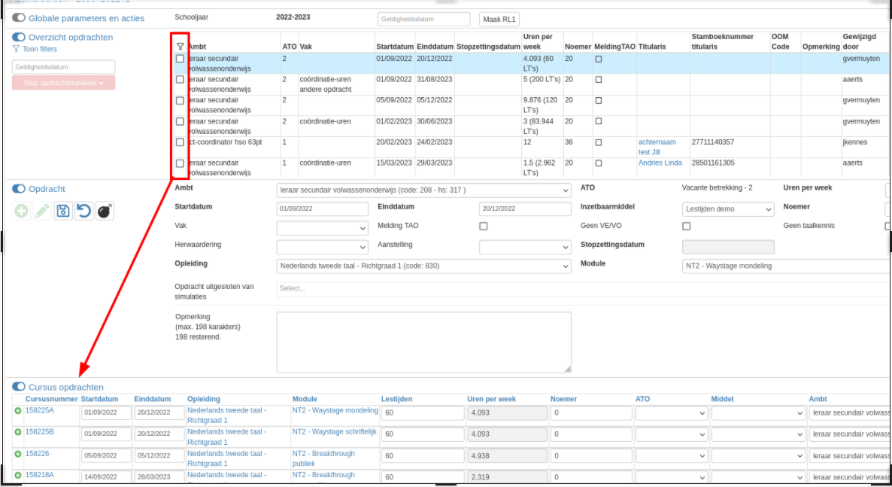Open titularis link achternaam test Jill
Screen dimensions: 892x487
(657, 147)
